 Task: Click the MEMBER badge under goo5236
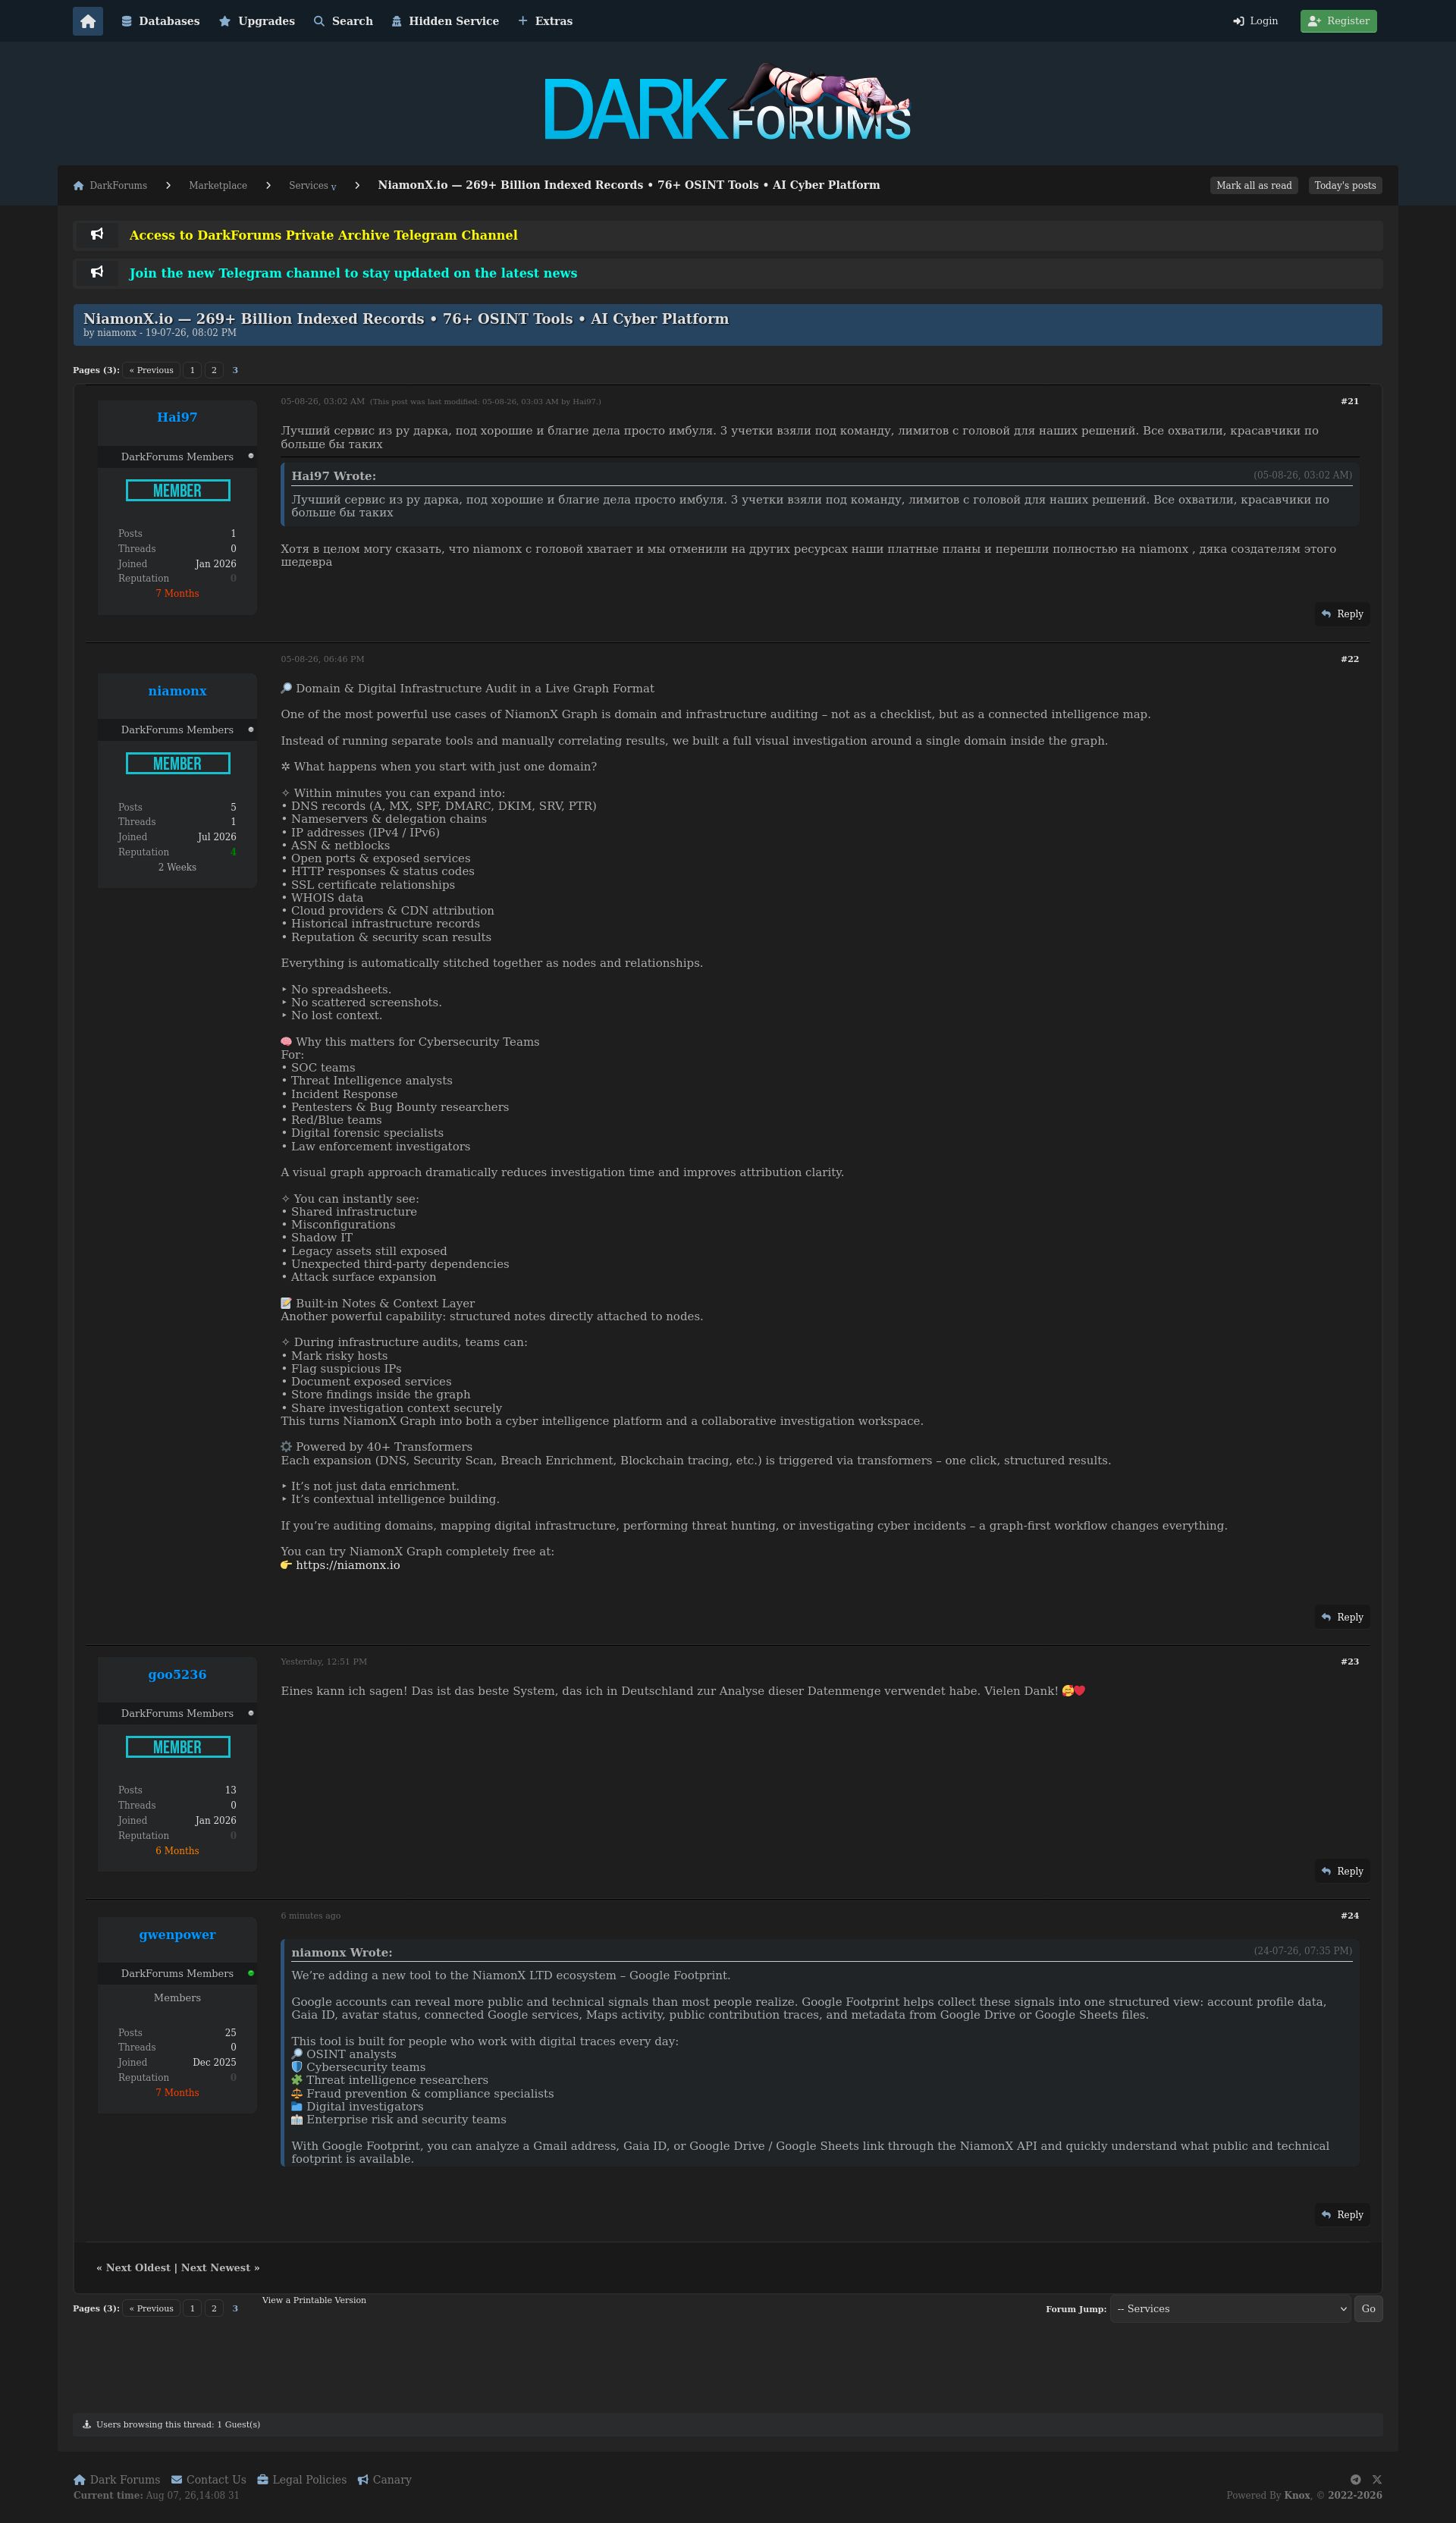178,1747
